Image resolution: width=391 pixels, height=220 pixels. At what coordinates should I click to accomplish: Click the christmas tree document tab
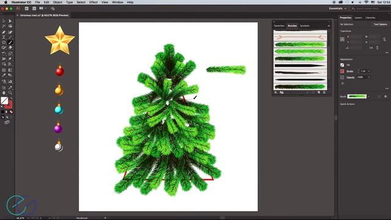pyautogui.click(x=44, y=15)
